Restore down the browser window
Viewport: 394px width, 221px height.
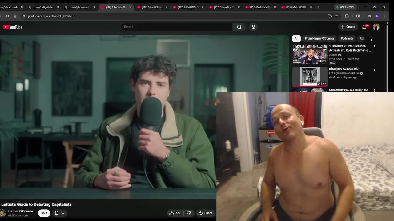(x=375, y=7)
